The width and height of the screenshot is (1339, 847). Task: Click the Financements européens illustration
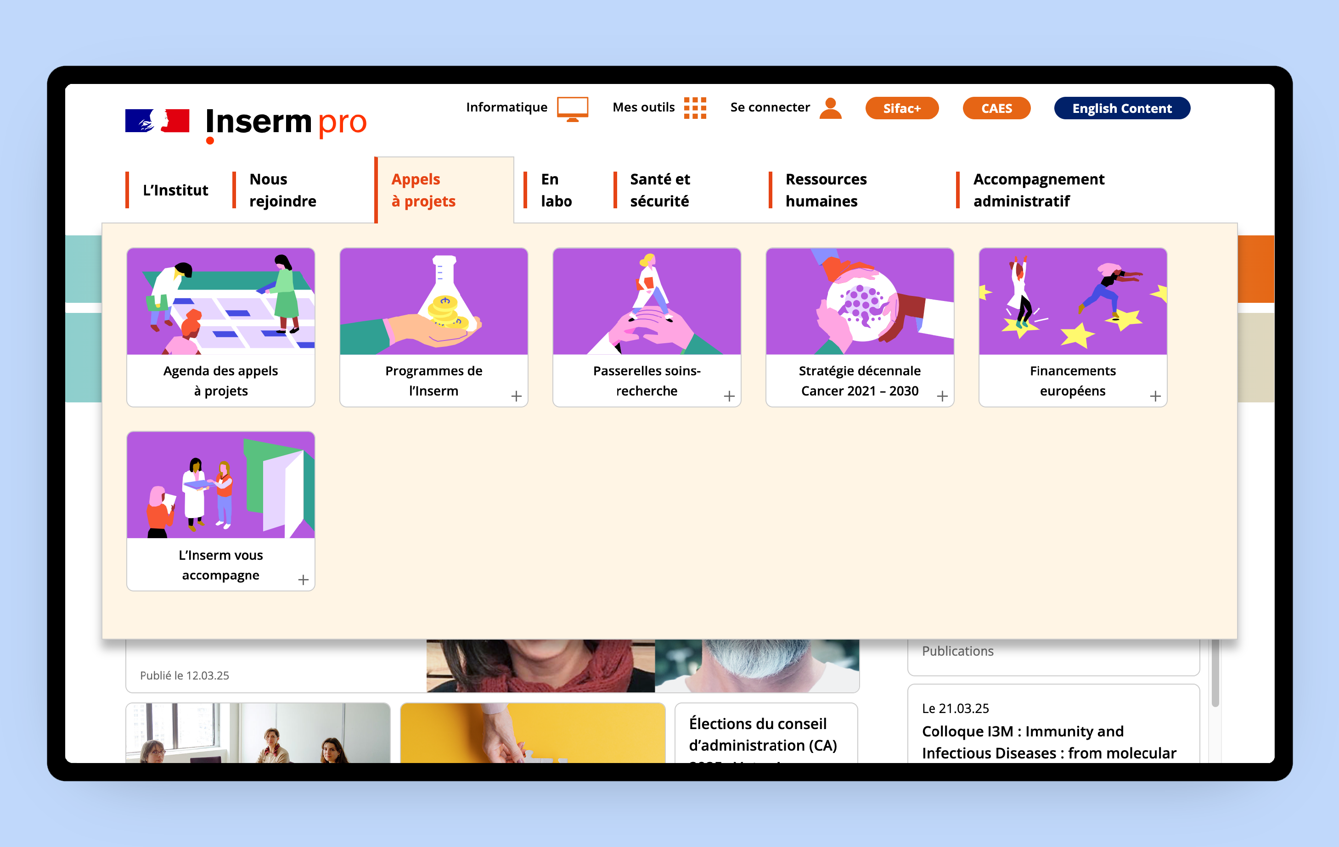[1072, 301]
